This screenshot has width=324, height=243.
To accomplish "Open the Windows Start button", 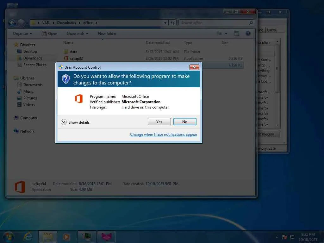I will tap(9, 237).
